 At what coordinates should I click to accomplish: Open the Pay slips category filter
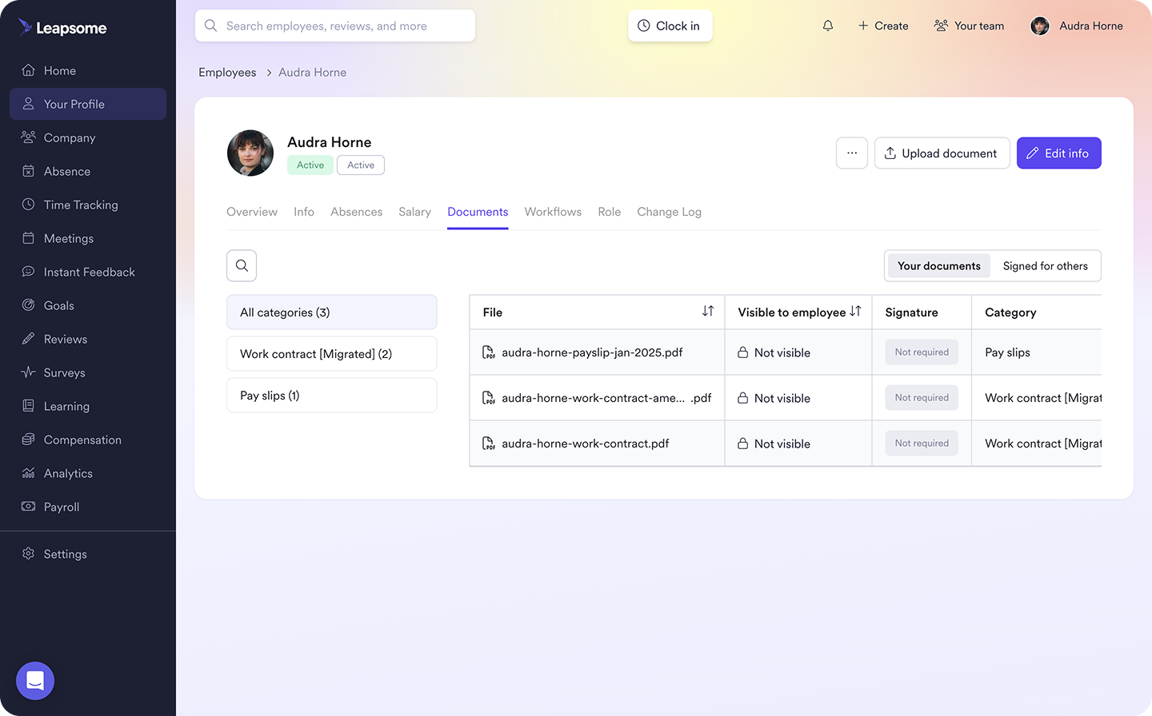tap(331, 395)
